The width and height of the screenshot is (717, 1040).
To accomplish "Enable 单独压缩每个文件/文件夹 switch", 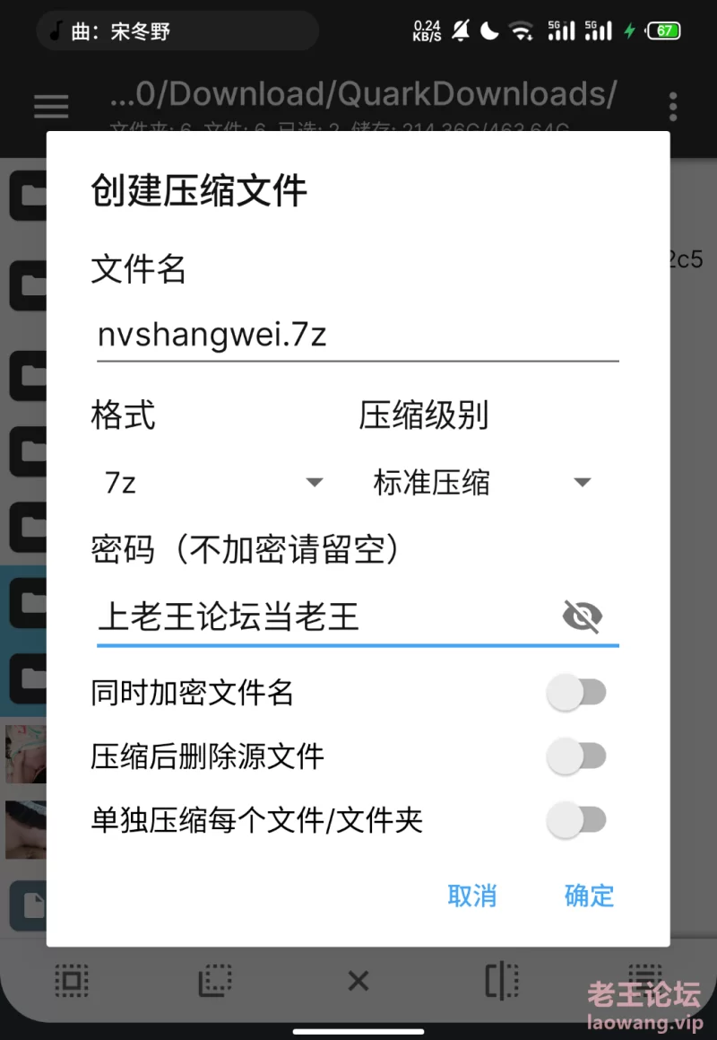I will pos(576,820).
